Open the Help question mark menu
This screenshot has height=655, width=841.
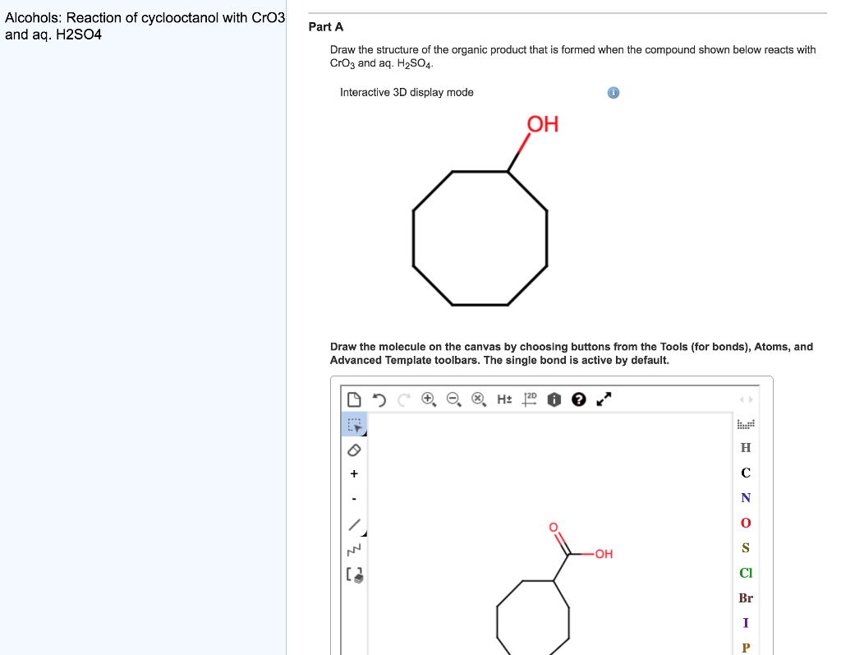(x=579, y=399)
